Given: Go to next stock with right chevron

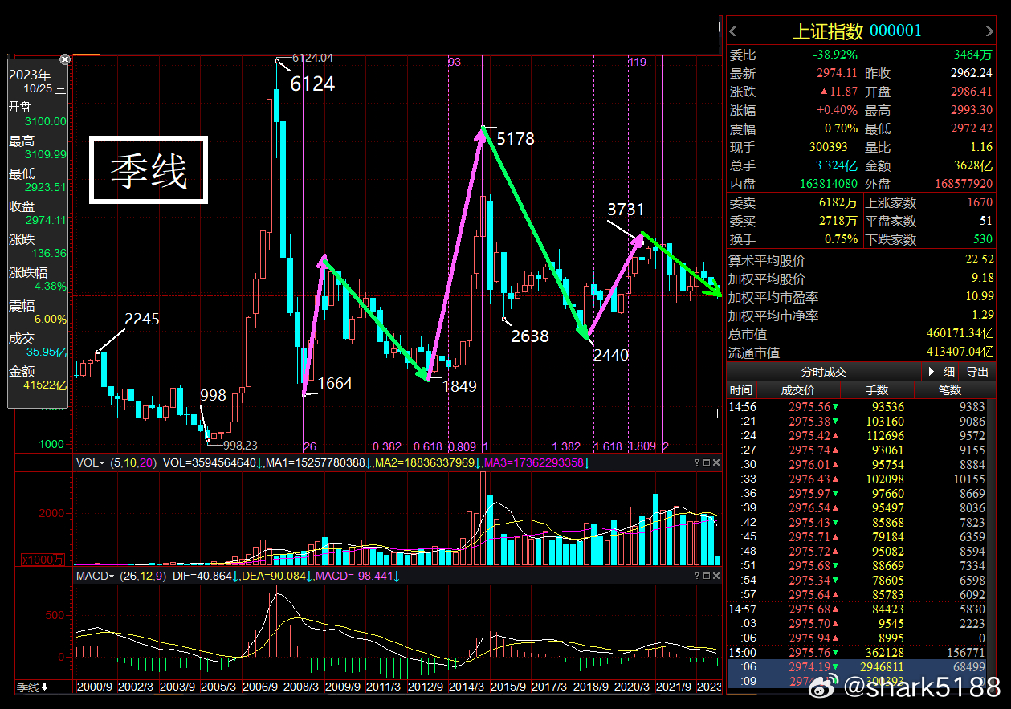Looking at the screenshot, I should (x=989, y=32).
